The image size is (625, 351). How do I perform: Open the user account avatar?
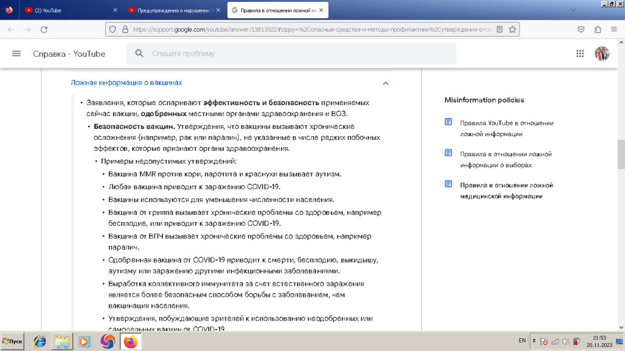pyautogui.click(x=602, y=54)
